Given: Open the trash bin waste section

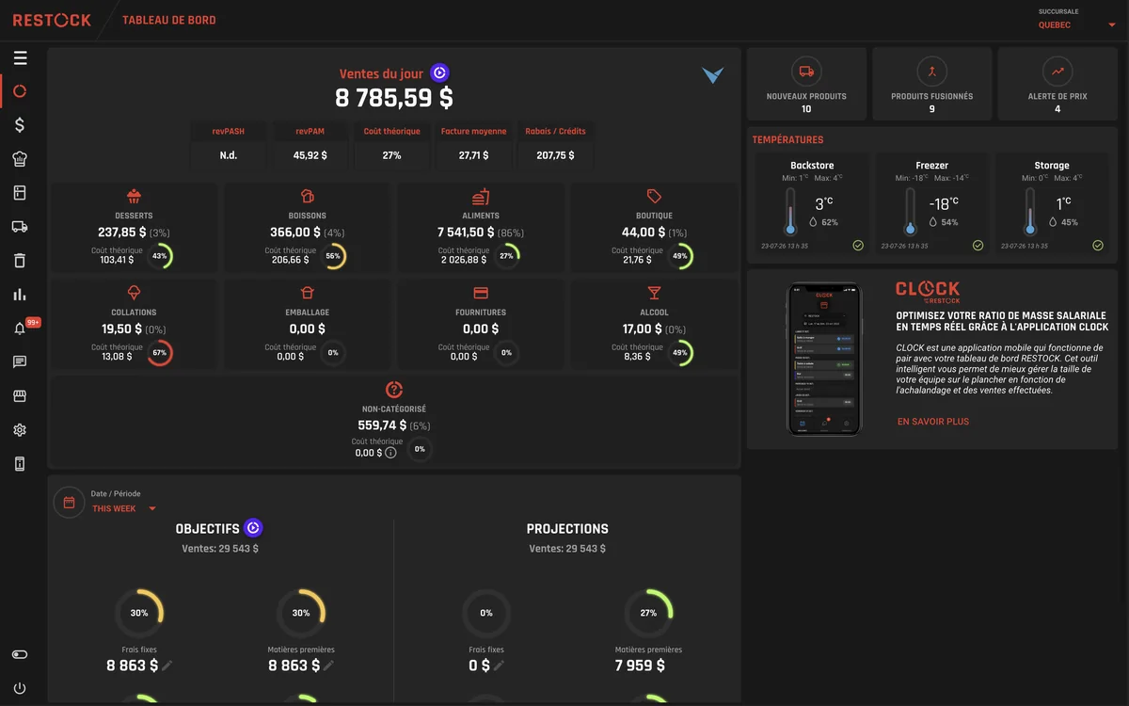Looking at the screenshot, I should 20,261.
